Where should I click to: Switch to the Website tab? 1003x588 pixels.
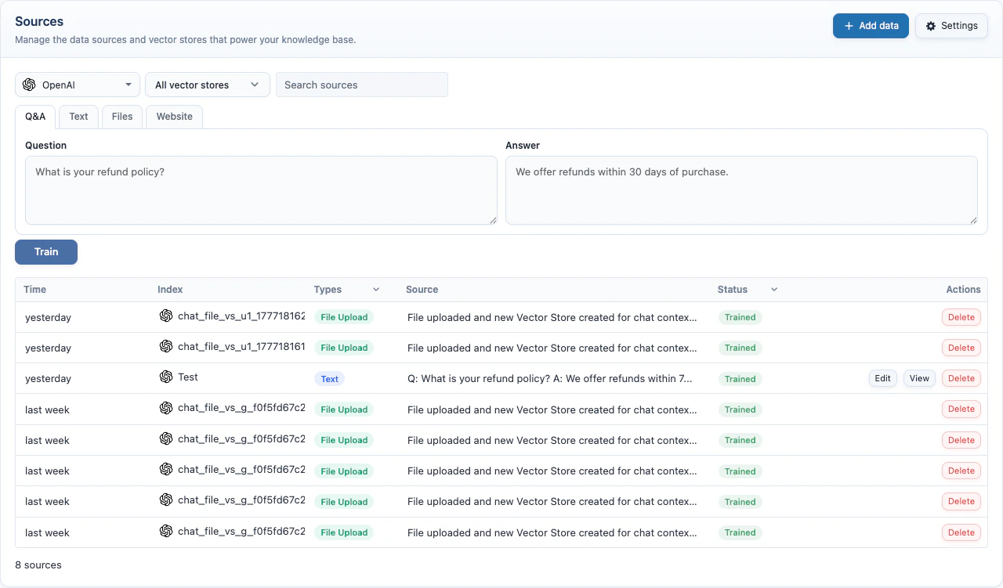[x=173, y=116]
